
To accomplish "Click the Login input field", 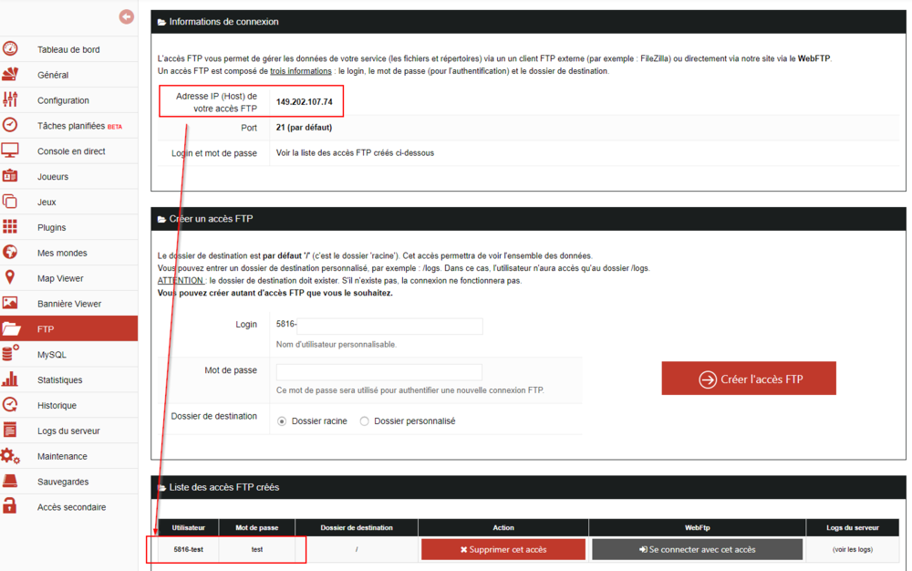I will (379, 327).
